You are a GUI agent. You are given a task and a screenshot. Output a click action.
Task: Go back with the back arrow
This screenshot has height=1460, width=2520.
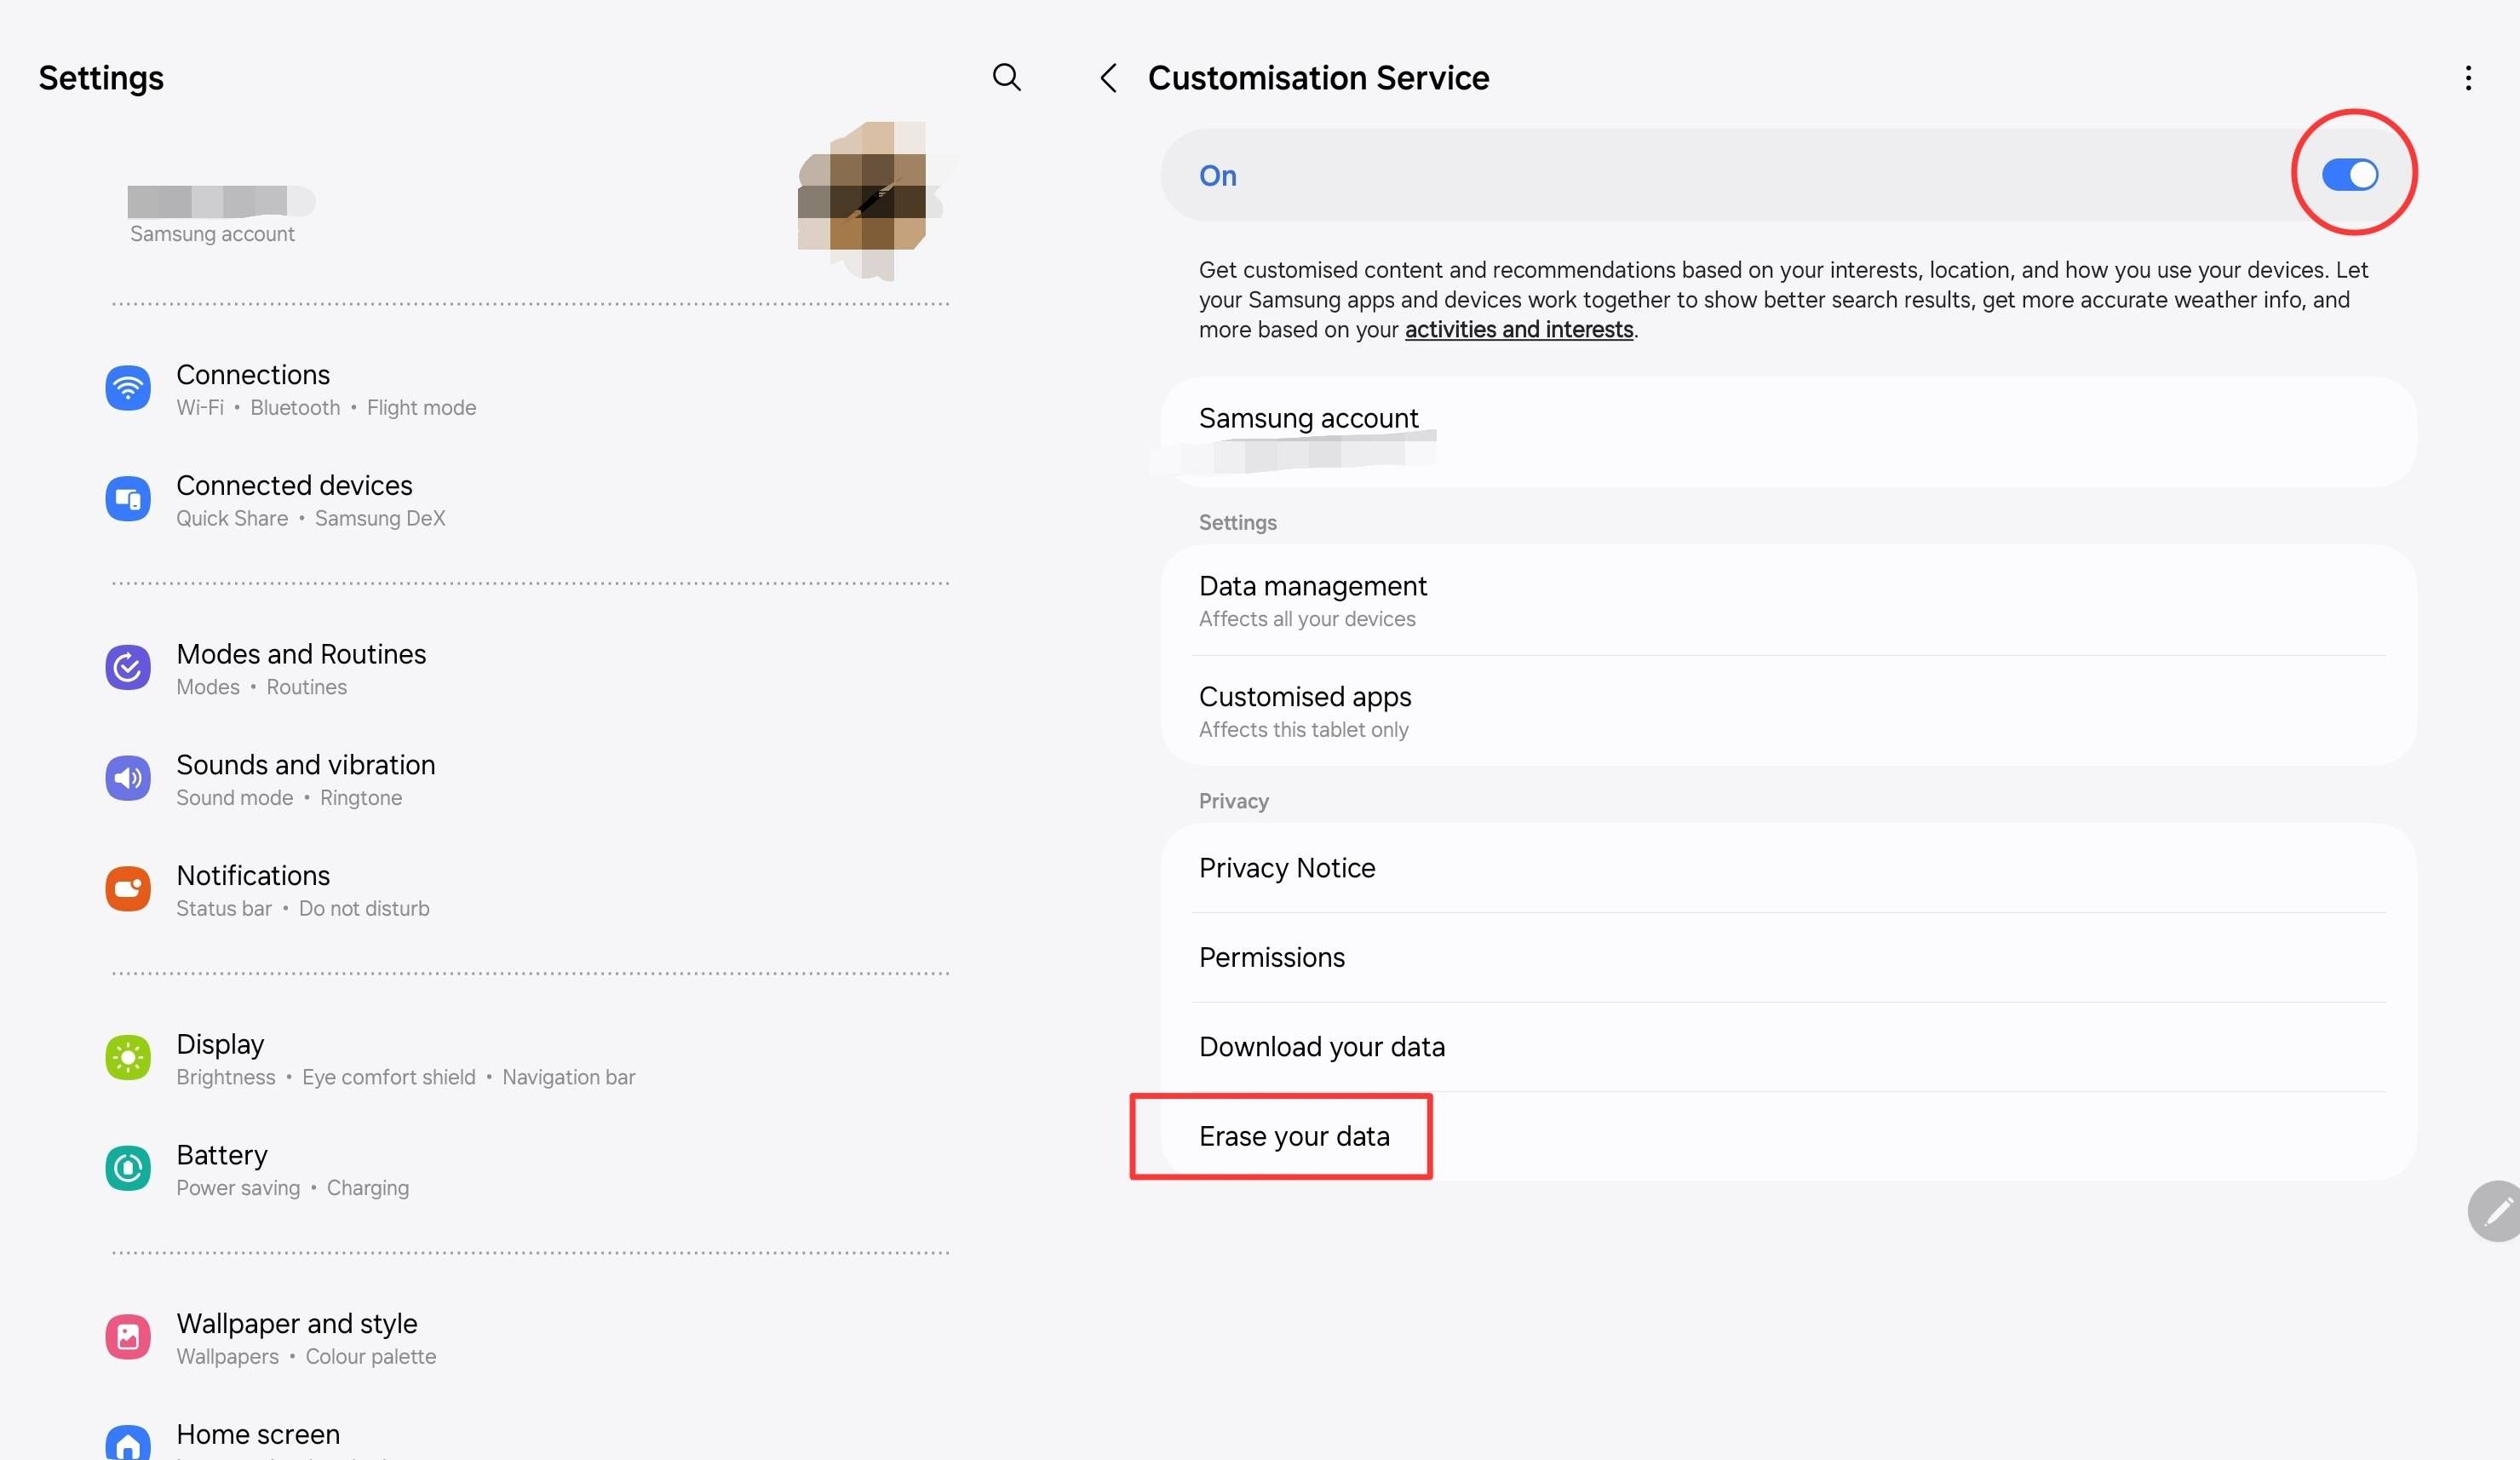pos(1109,78)
